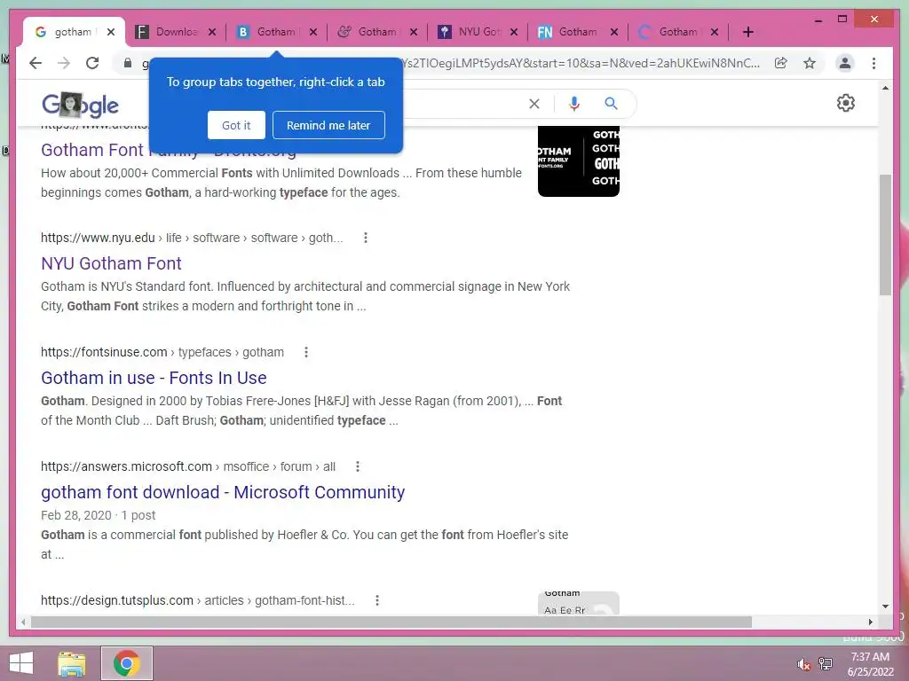Go back with the browser back arrow
The width and height of the screenshot is (909, 681).
36,63
